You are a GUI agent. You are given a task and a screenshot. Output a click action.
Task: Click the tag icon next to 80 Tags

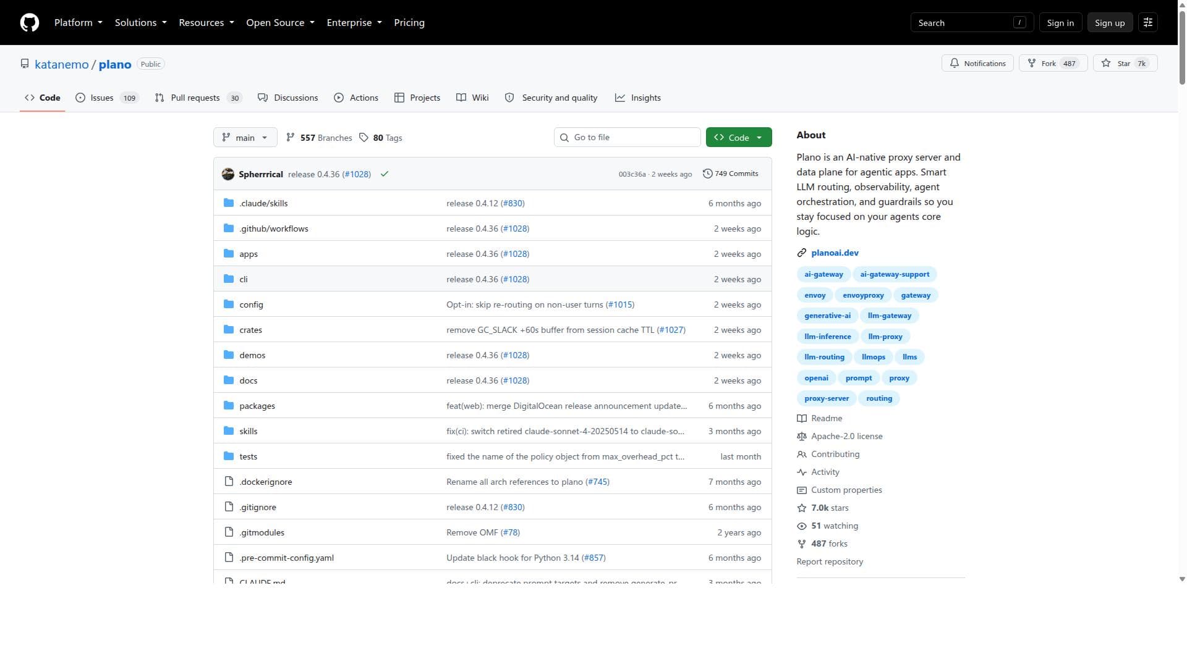[x=364, y=138]
